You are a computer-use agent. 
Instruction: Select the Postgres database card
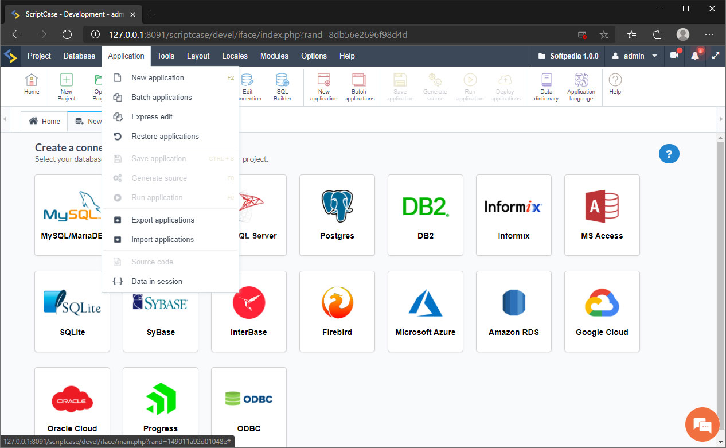[337, 215]
